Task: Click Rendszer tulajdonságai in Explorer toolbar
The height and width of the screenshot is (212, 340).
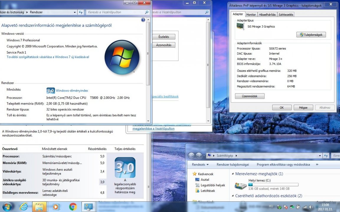Action: (233, 165)
